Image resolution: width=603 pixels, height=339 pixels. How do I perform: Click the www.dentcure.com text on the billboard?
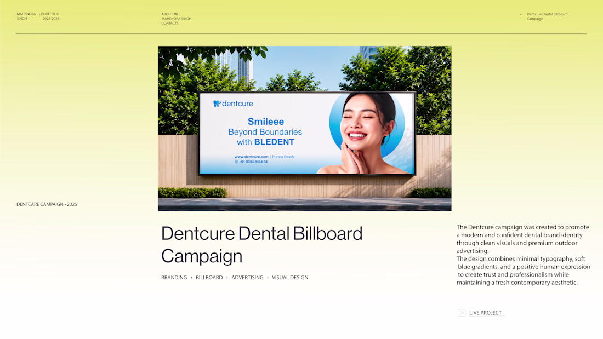[252, 157]
